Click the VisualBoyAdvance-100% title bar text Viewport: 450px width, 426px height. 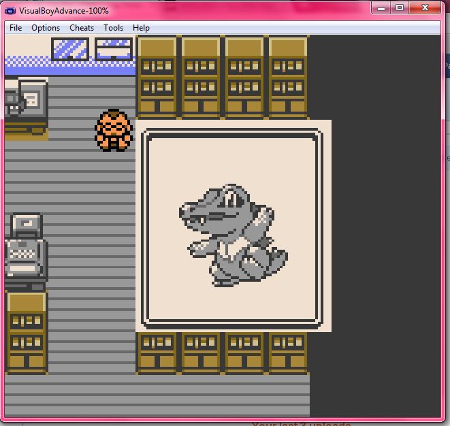tap(64, 11)
